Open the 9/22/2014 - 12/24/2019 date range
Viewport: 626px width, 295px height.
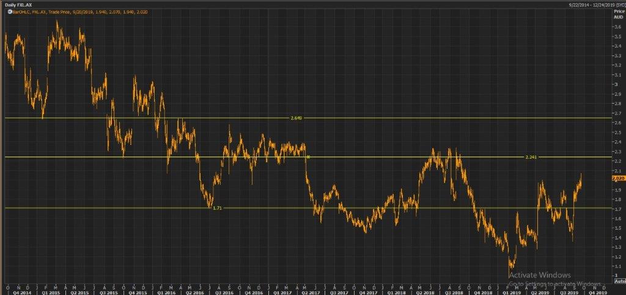(597, 4)
